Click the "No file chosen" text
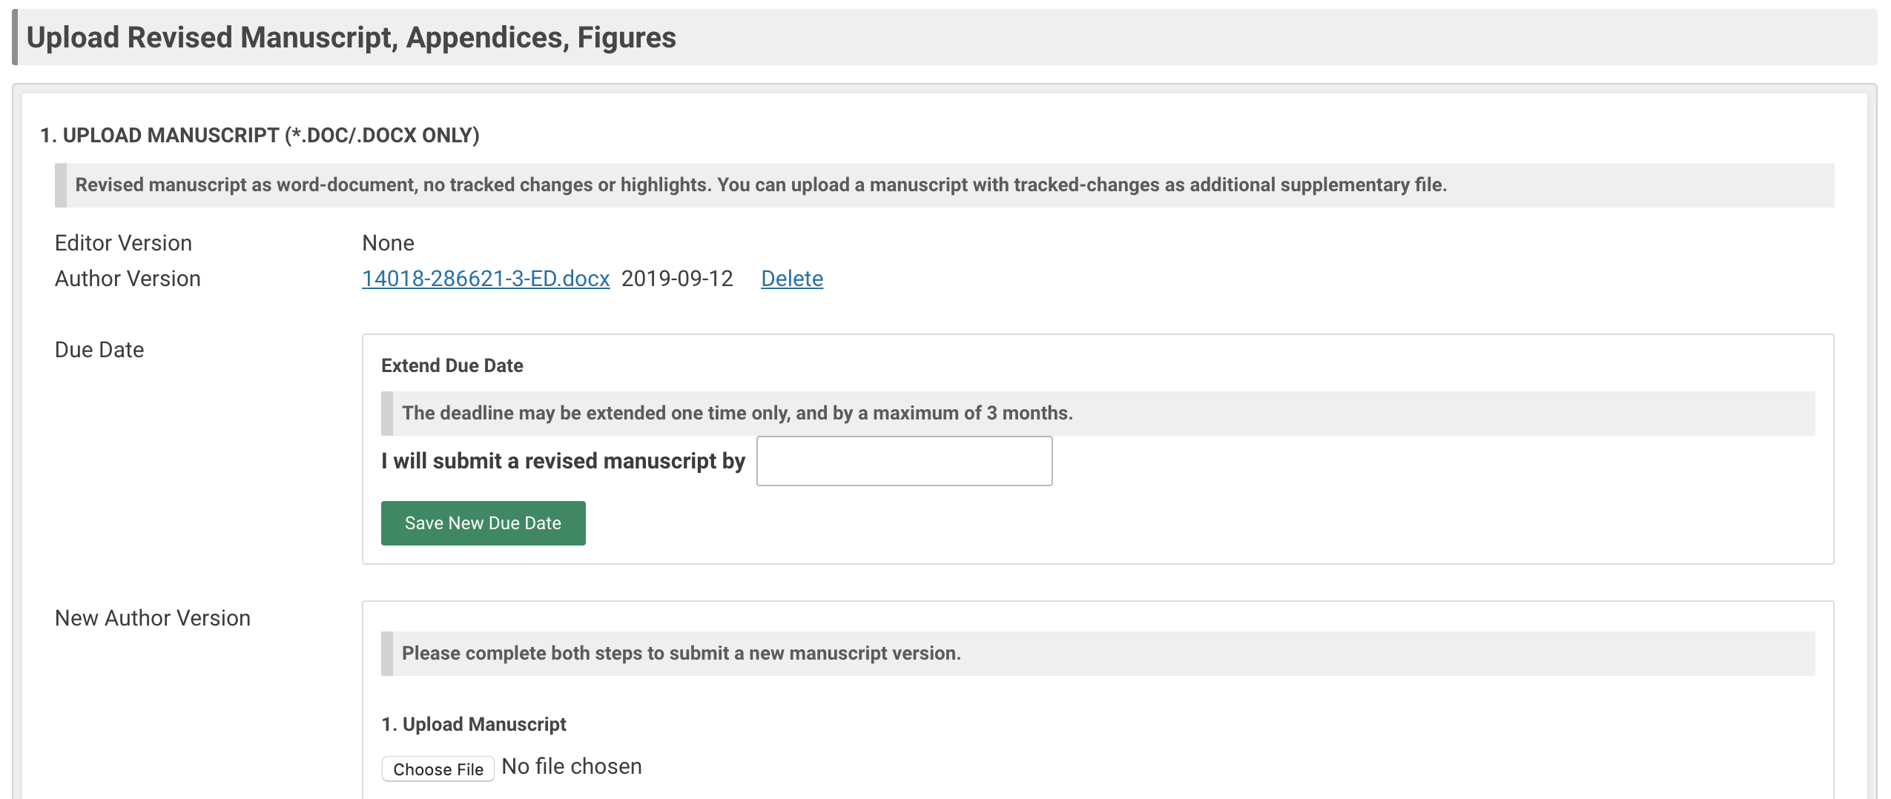1891x799 pixels. pos(571,766)
